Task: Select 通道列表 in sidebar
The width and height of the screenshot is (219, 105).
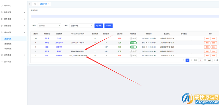Action: pyautogui.click(x=8, y=39)
